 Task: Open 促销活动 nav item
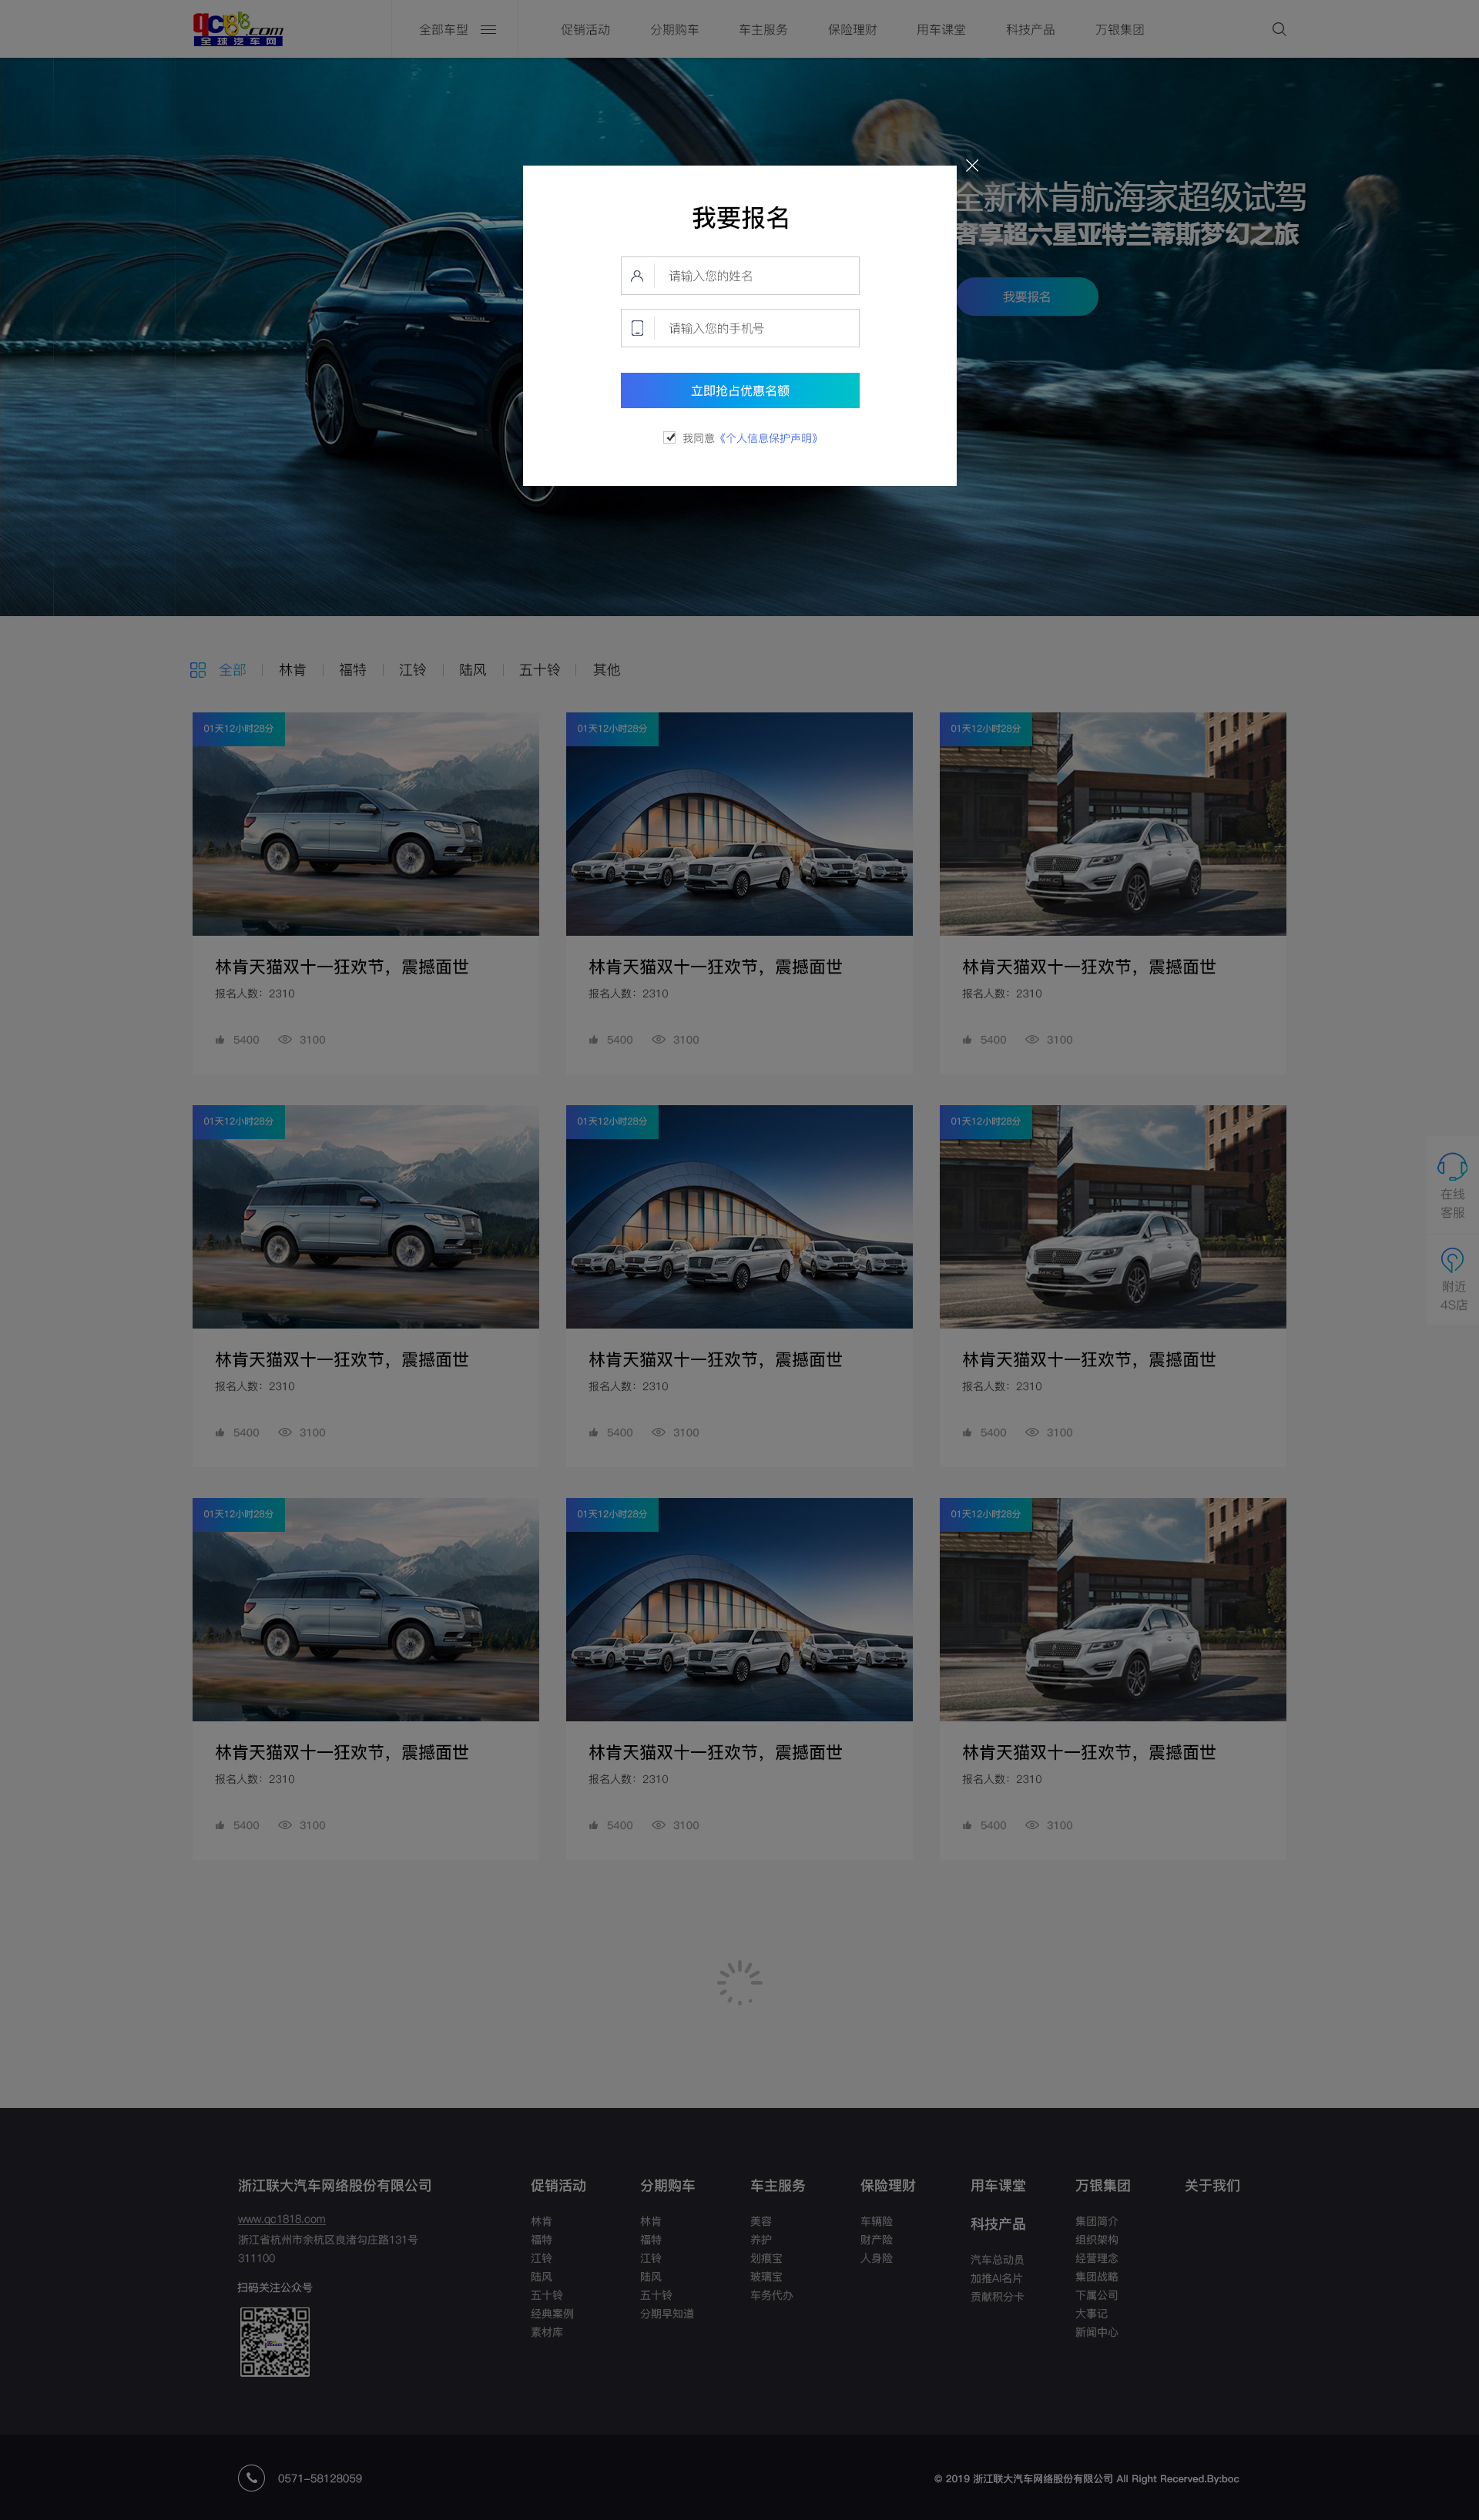pyautogui.click(x=585, y=30)
